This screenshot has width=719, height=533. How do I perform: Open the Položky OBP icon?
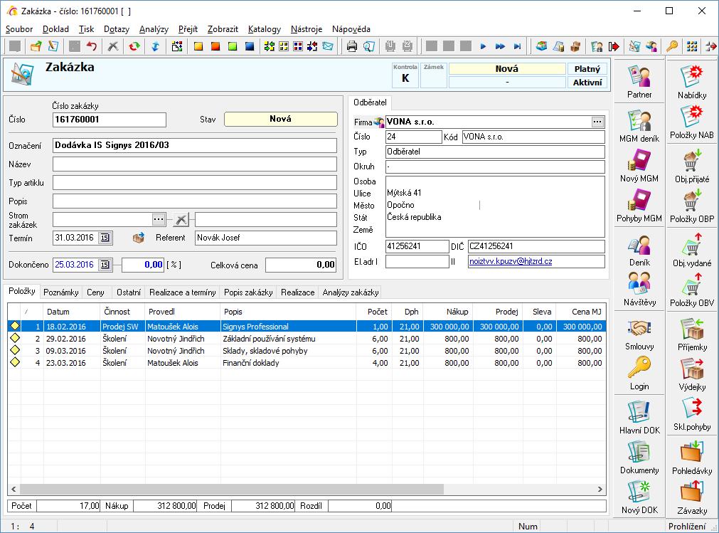tap(692, 206)
